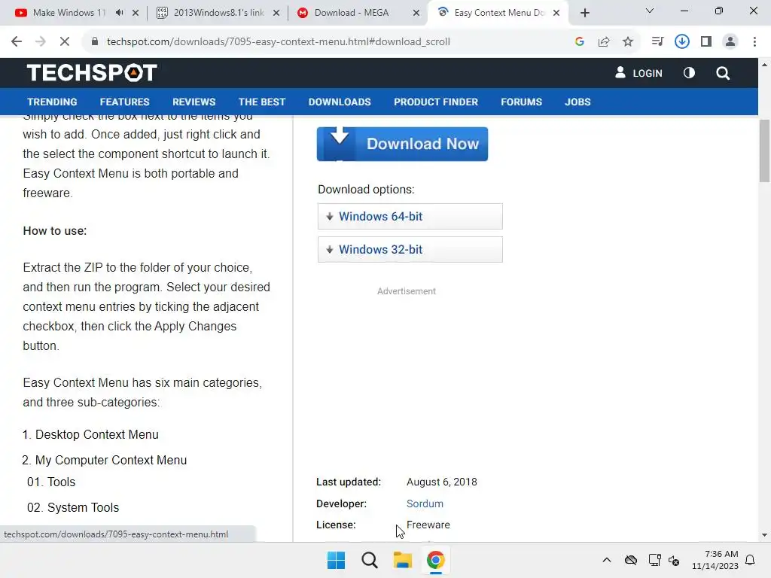The width and height of the screenshot is (771, 578).
Task: Bookmark this page with star icon
Action: [x=628, y=42]
